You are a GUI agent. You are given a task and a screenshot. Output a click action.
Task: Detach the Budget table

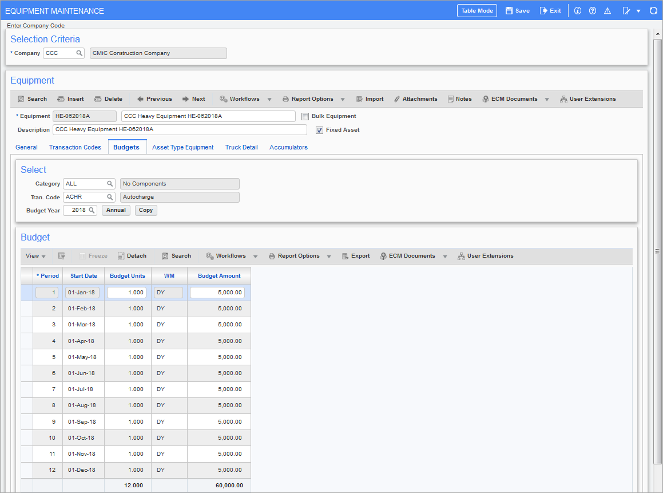point(132,256)
